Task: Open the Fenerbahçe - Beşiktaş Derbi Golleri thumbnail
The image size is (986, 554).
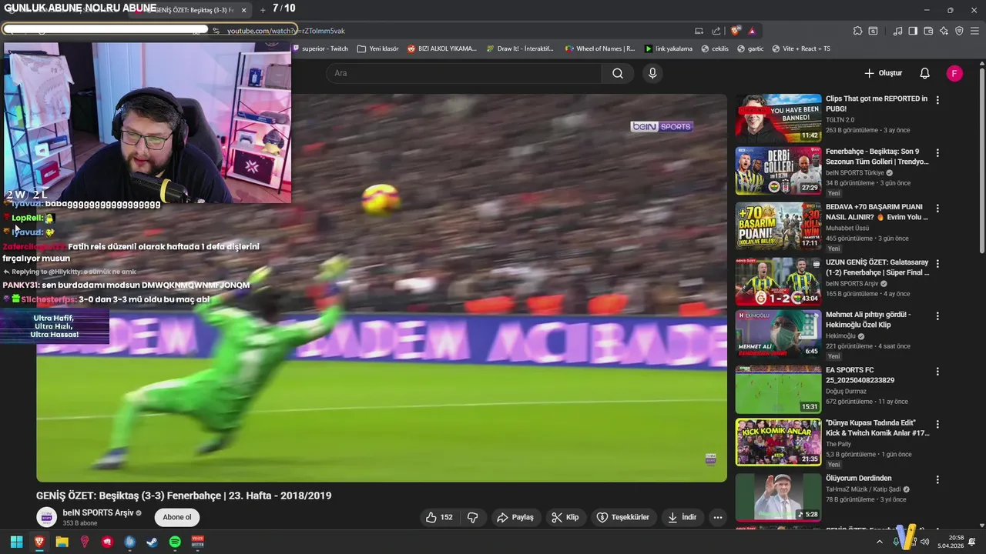Action: click(778, 170)
